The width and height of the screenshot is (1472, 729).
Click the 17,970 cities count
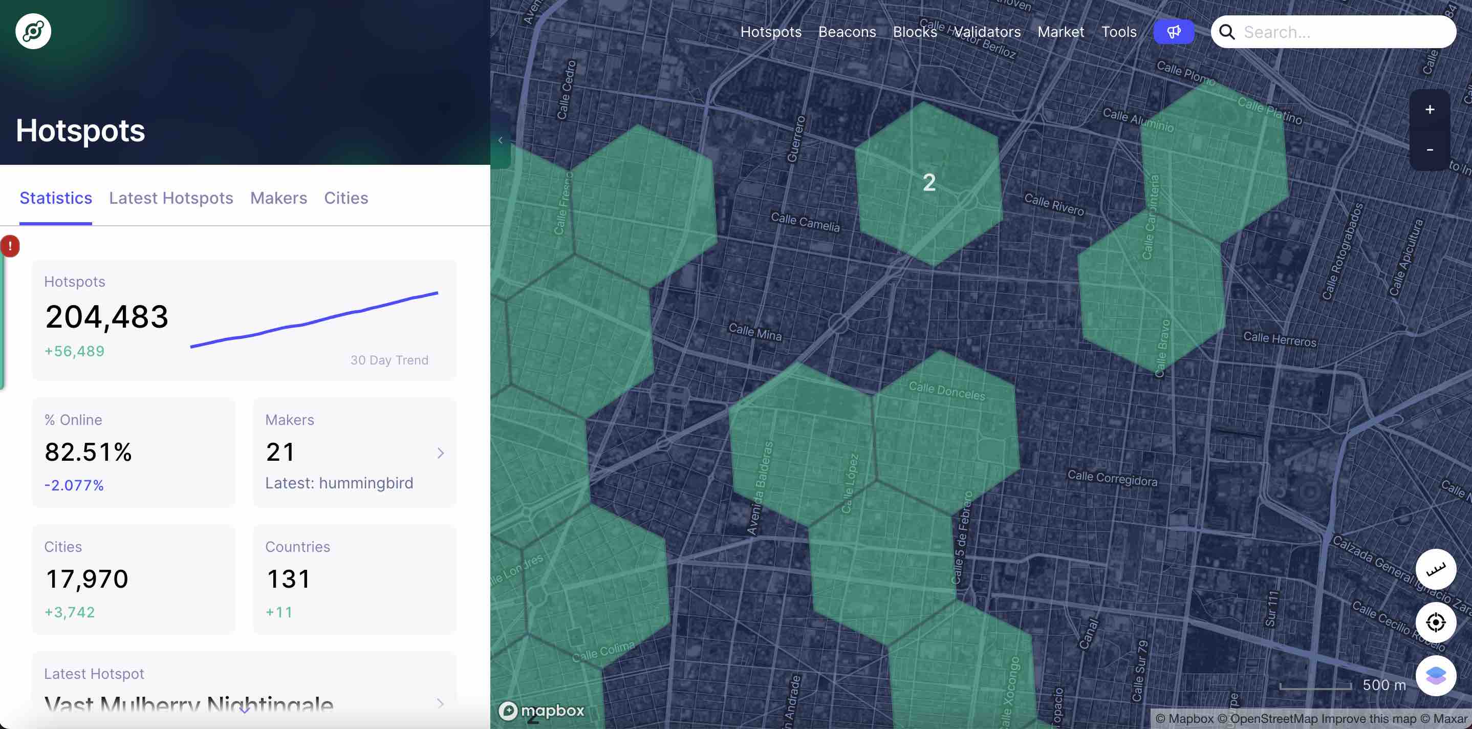point(87,579)
